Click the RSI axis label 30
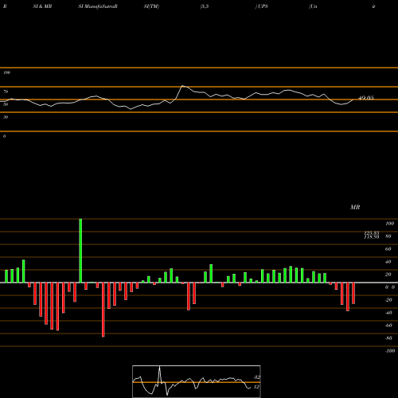 point(6,117)
